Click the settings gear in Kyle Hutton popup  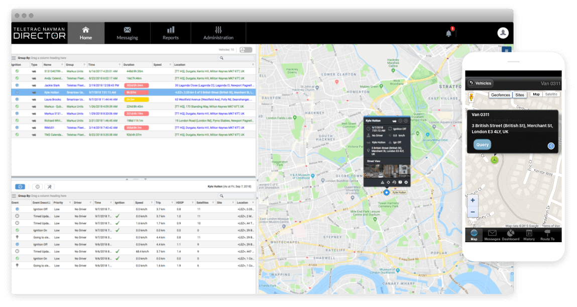(406, 182)
